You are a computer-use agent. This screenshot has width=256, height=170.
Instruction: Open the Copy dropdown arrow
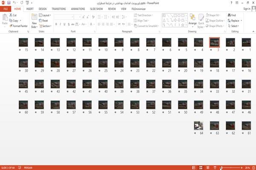tap(20, 20)
